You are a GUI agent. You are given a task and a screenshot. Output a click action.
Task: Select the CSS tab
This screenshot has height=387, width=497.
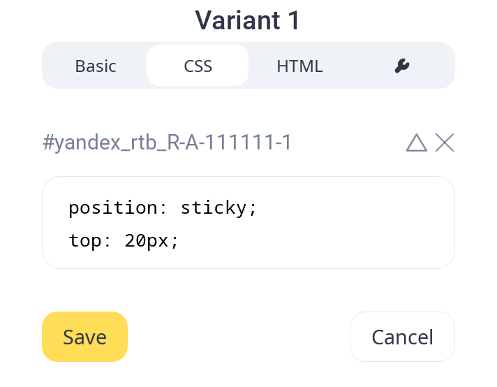(x=198, y=66)
